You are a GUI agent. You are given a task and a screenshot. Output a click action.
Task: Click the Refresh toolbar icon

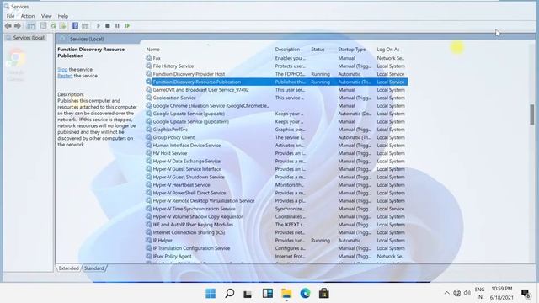(x=53, y=26)
